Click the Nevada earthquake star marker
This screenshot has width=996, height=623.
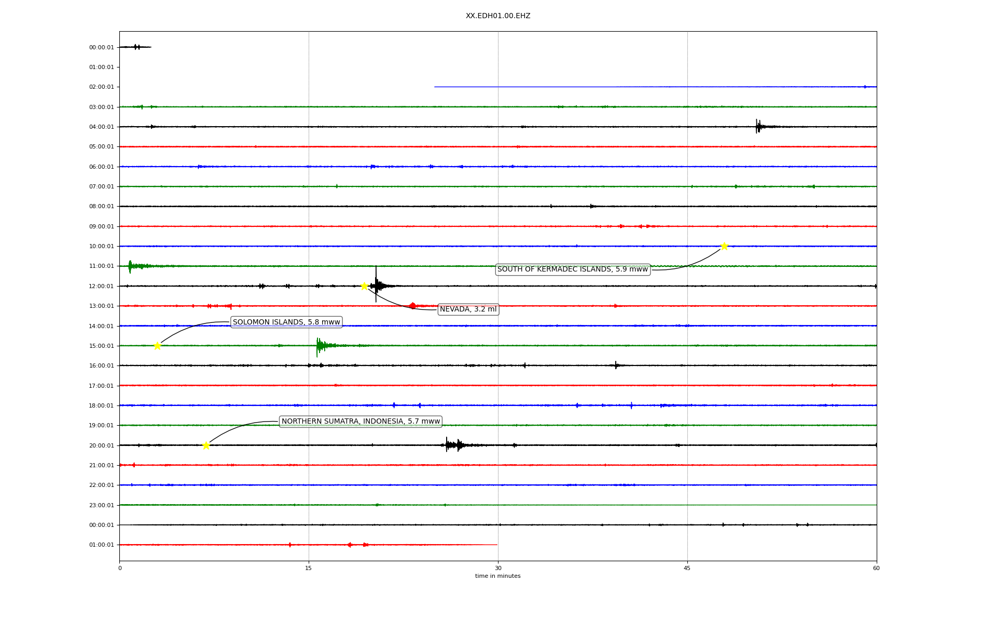pos(364,286)
